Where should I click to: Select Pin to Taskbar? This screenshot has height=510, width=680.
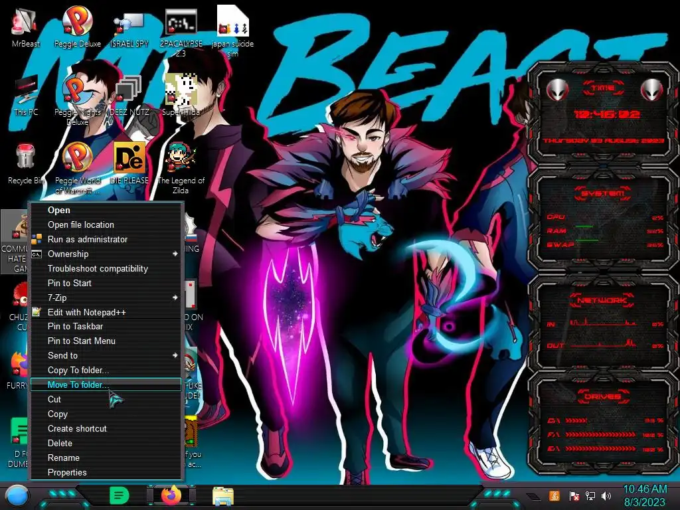106,327
